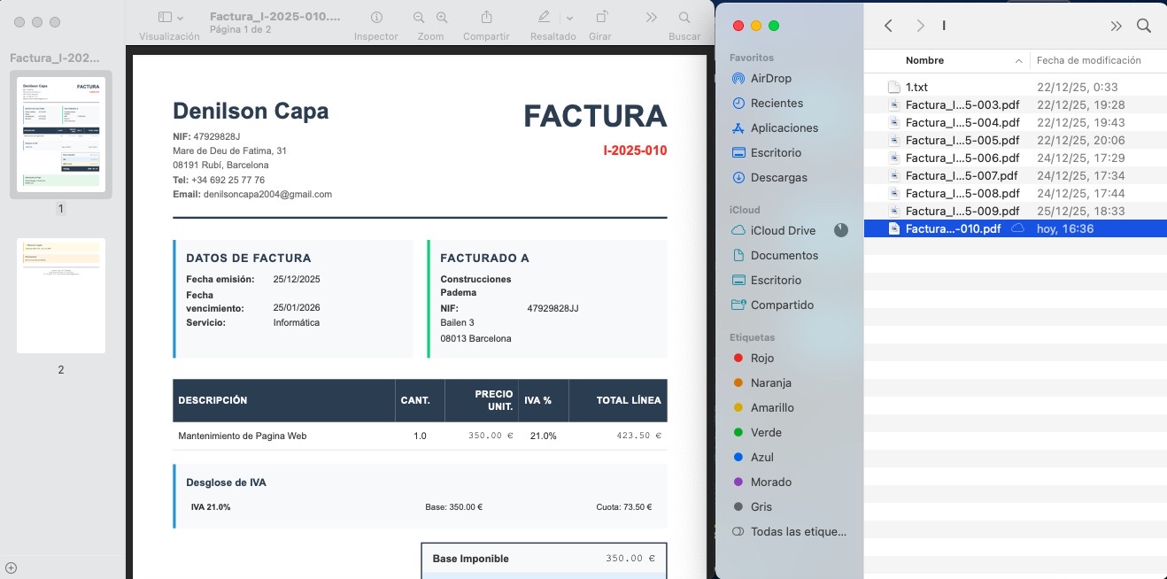The height and width of the screenshot is (579, 1167).
Task: Click the Finder search magnifier icon
Action: [1144, 26]
